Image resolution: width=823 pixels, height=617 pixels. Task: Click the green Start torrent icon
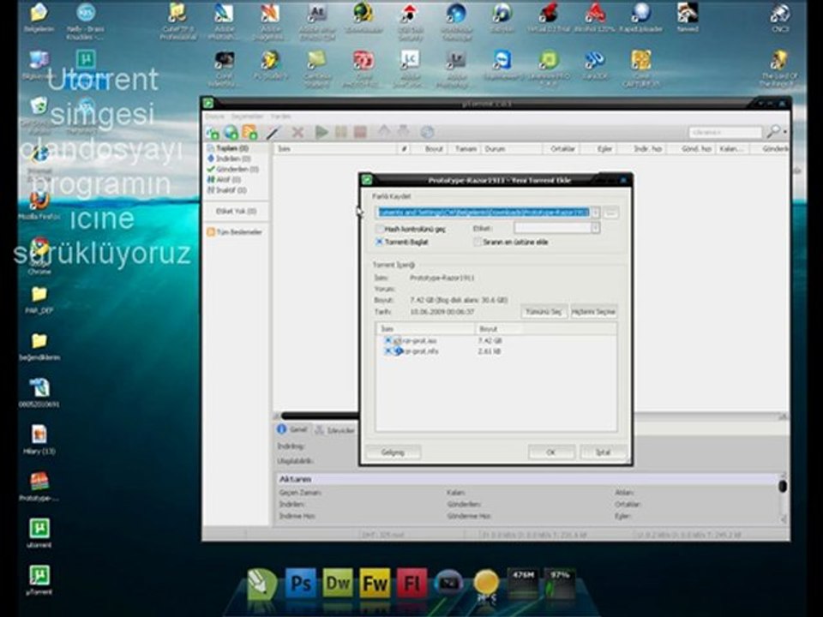point(321,132)
